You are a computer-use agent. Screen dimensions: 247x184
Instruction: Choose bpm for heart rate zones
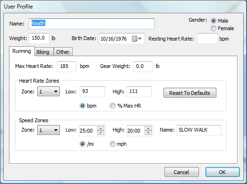(82, 106)
